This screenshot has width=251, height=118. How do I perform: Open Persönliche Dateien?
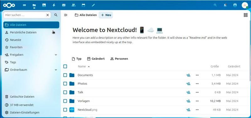point(31,33)
